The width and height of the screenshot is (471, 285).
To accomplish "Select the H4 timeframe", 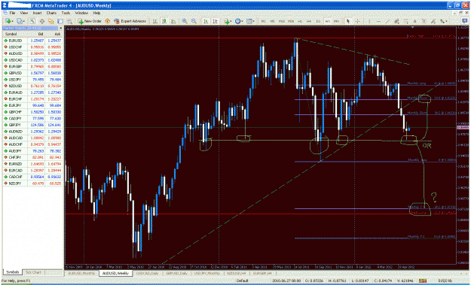I will (309, 21).
